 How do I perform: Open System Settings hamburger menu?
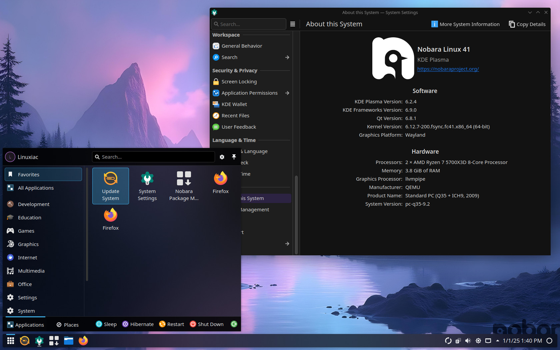(293, 24)
